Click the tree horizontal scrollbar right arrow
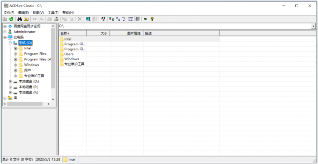This screenshot has height=164, width=318. tap(48, 104)
